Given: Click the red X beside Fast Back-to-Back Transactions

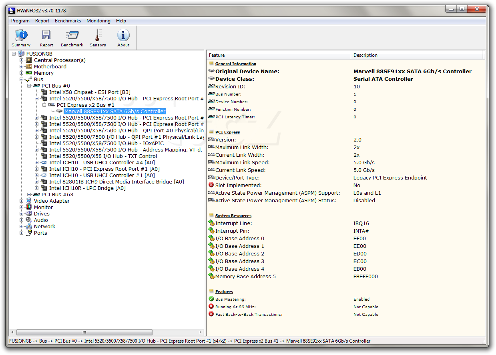Looking at the screenshot, I should coord(211,314).
